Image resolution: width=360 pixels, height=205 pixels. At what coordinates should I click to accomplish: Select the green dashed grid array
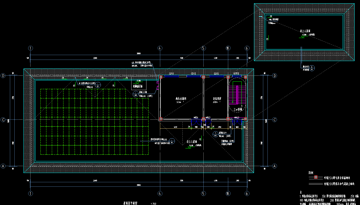(x=95, y=122)
